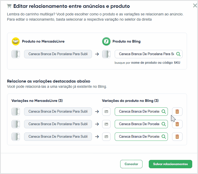The height and width of the screenshot is (174, 198).
Task: Click 'Relacione as variações destacadas abaixo' heading
Action: (49, 81)
